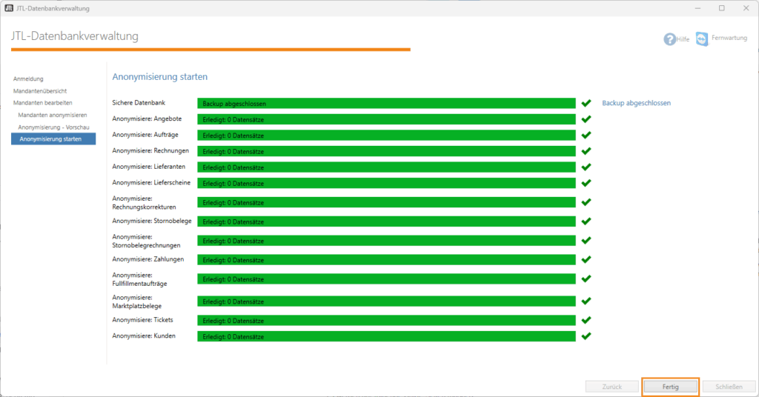The image size is (759, 397).
Task: Open Mandanten anonymisieren step
Action: pyautogui.click(x=53, y=115)
